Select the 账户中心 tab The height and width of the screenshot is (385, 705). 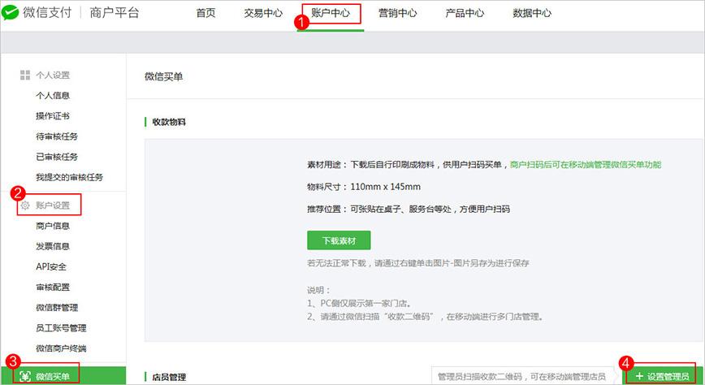331,13
